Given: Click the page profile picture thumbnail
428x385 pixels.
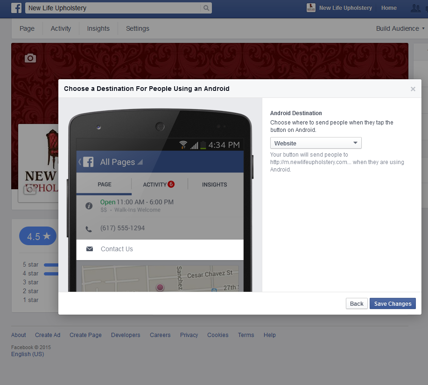Looking at the screenshot, I should click(38, 163).
